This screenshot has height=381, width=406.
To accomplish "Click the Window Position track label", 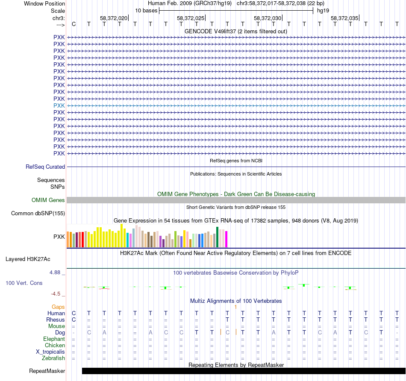I will [44, 3].
